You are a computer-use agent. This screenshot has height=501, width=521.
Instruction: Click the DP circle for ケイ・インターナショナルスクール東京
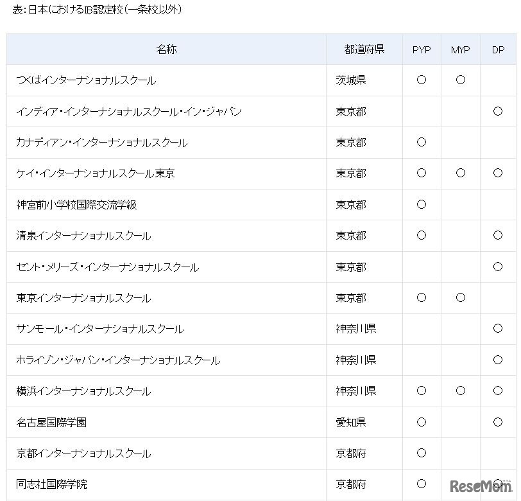[498, 173]
